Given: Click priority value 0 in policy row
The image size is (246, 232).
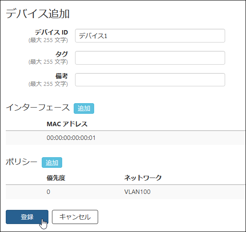Looking at the screenshot, I should tap(48, 192).
